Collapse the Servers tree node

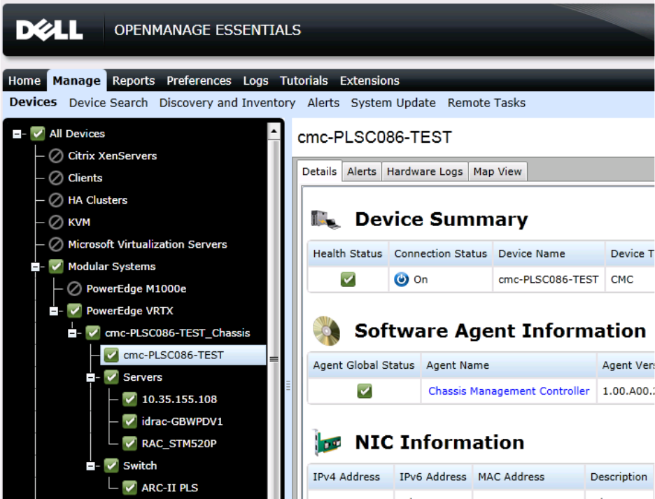pyautogui.click(x=90, y=377)
